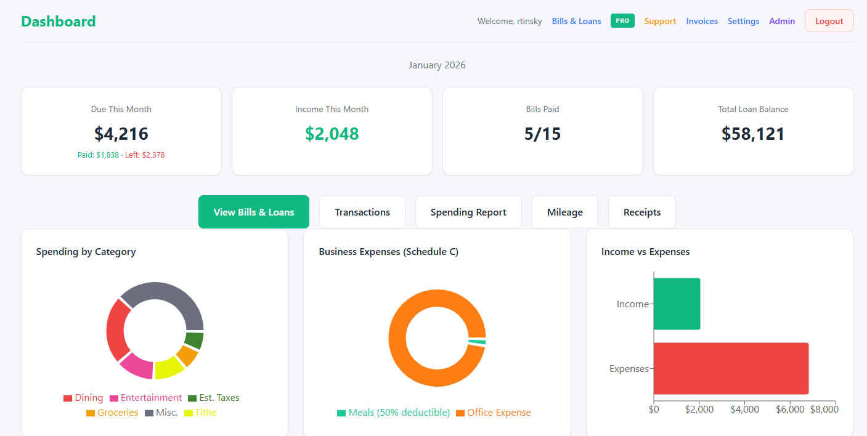Open the Settings page
This screenshot has height=436, width=867.
(743, 20)
